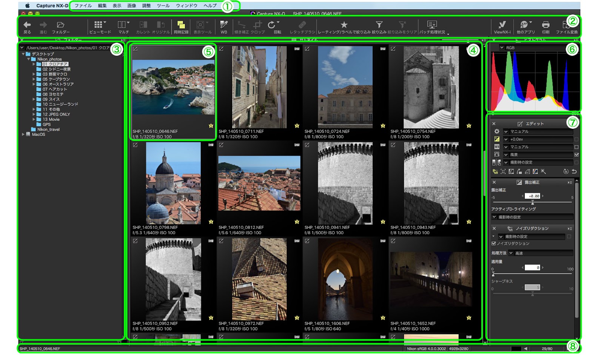Click the 進む forward arrow in toolbar
Viewport: 604px width, 355px height.
point(43,25)
